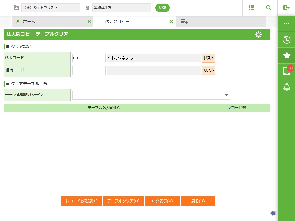295x221 pixels.
Task: Open the history clock icon in sidebar
Action: [x=286, y=40]
